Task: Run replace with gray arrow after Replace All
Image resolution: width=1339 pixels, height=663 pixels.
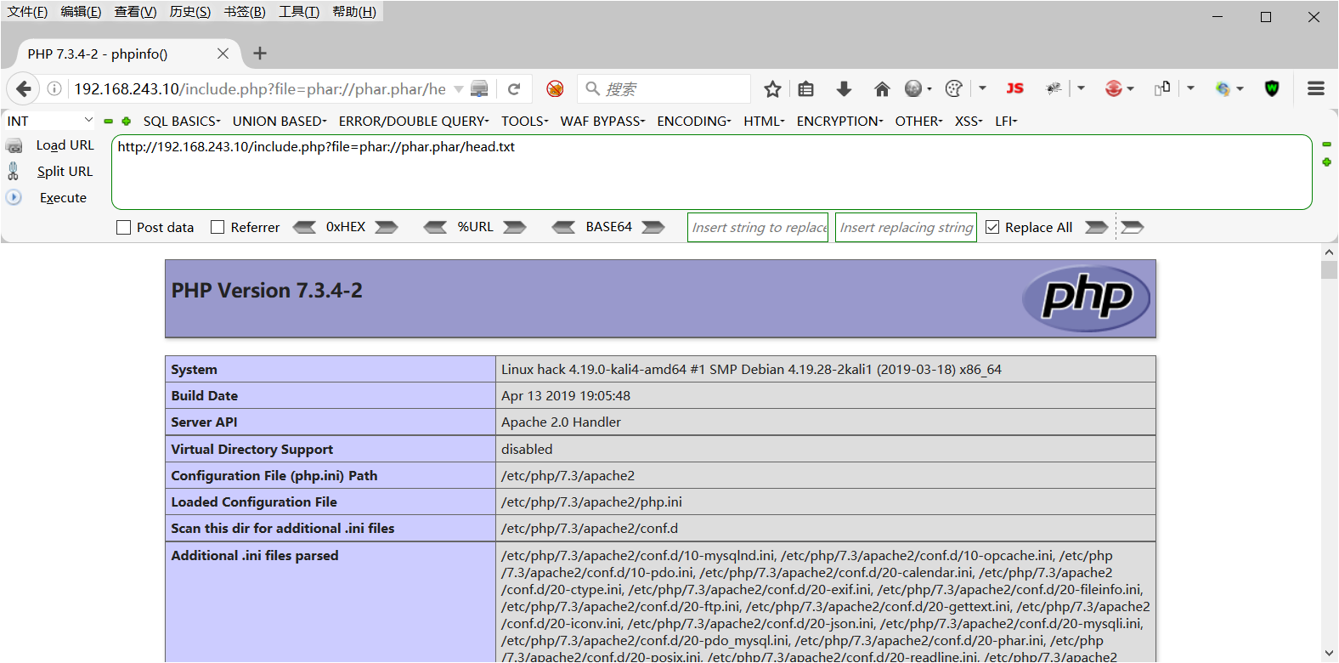Action: [1097, 227]
